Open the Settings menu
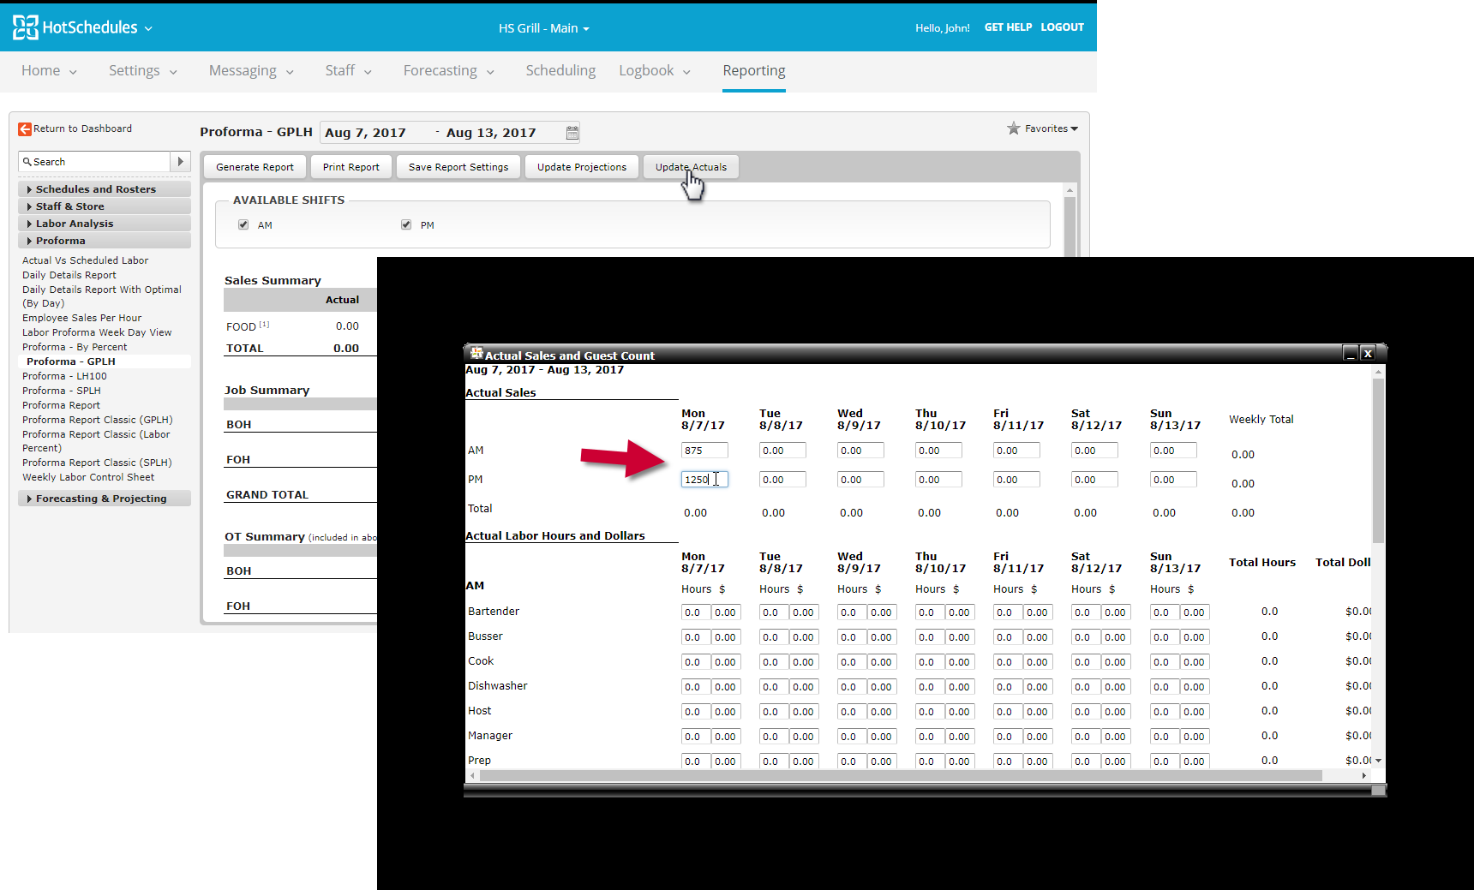This screenshot has width=1474, height=890. [x=142, y=70]
